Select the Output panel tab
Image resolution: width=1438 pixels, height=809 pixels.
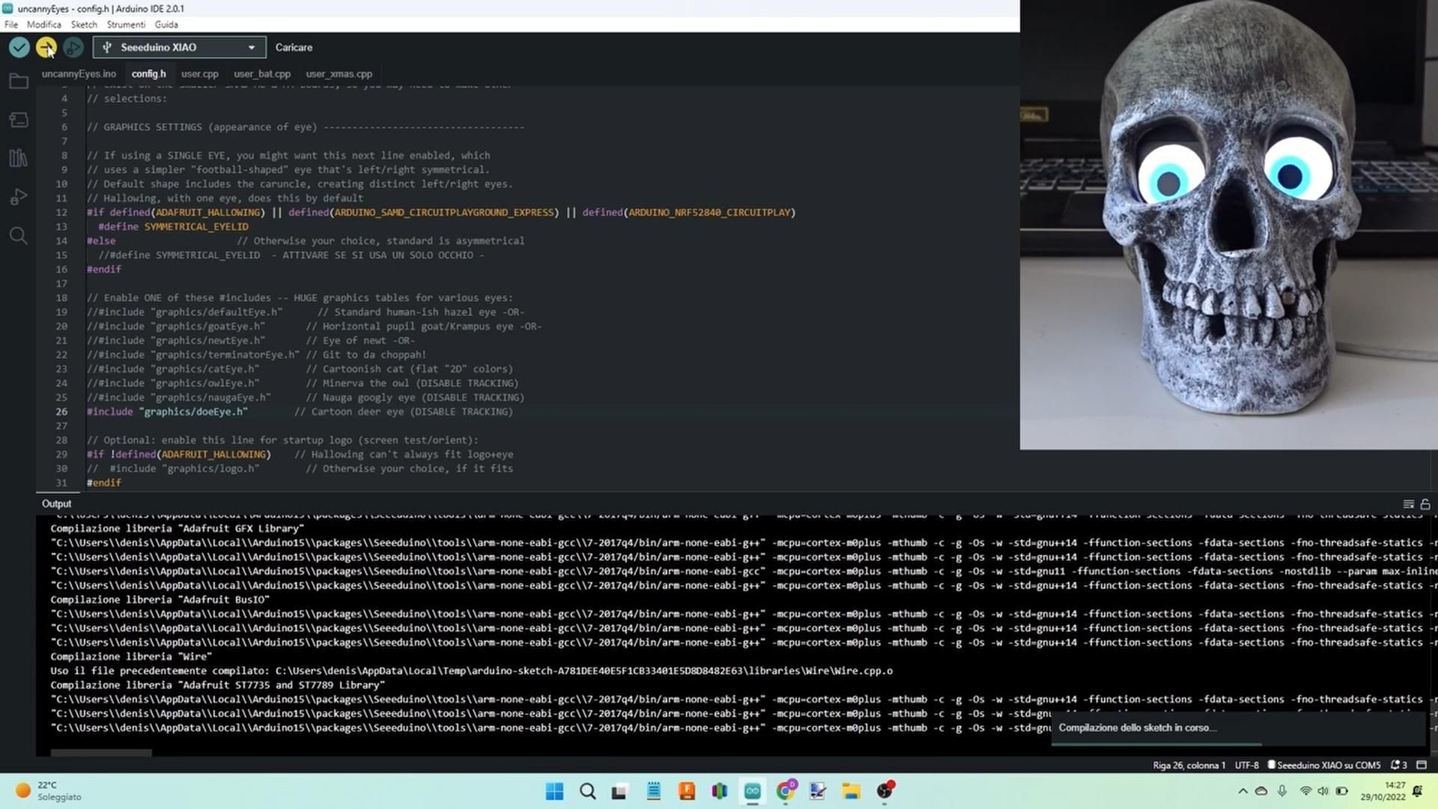click(x=56, y=503)
